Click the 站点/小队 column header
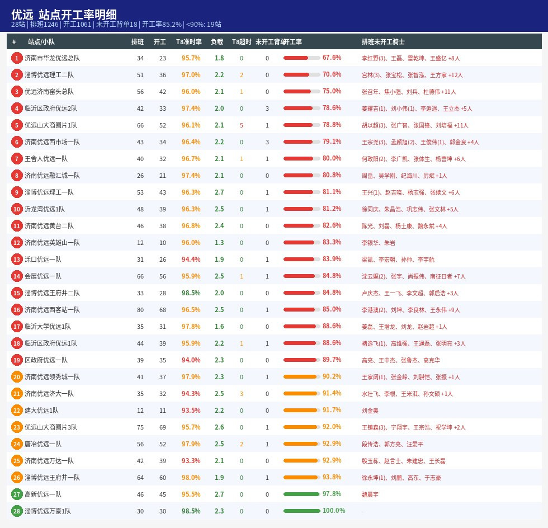Viewport: 548px width, 528px height. click(41, 41)
